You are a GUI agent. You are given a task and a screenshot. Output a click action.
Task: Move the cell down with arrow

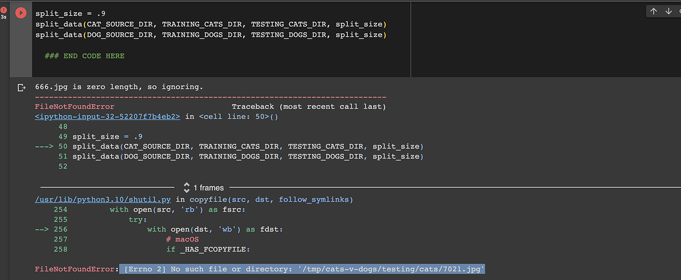pyautogui.click(x=668, y=11)
